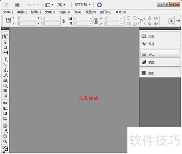Select the Direct Selection tool

pos(5,42)
